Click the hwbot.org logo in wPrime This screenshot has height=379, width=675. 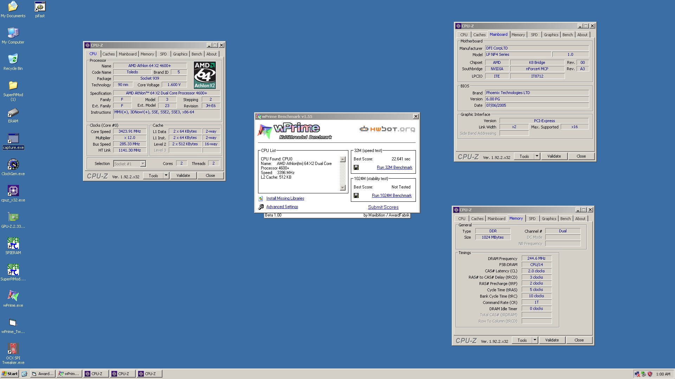387,129
